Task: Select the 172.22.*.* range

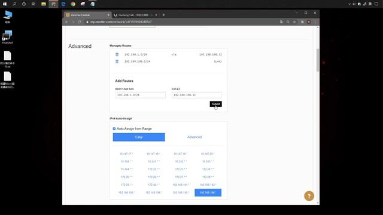Action: (x=154, y=169)
